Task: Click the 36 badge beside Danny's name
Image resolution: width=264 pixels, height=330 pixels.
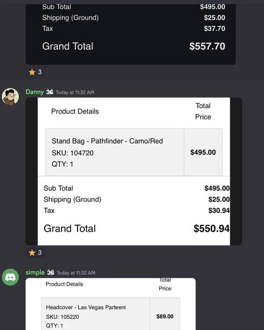Action: point(49,92)
